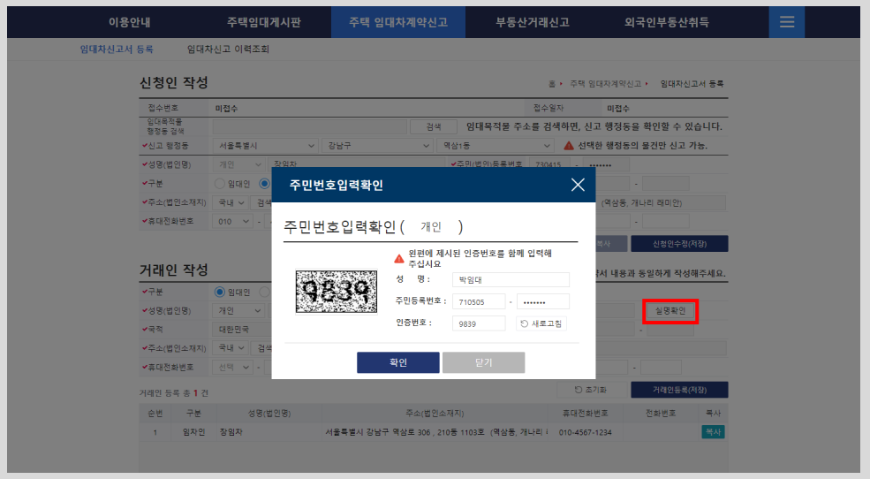This screenshot has height=479, width=870.
Task: Click the 새로고침 captcha refresh button
Action: coord(541,323)
